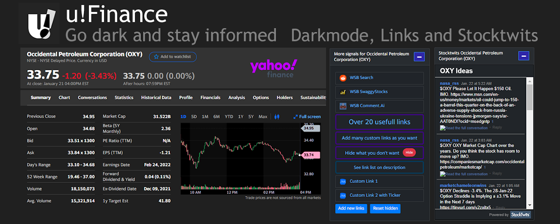This screenshot has height=224, width=560.
Task: Click the OXY Ideas heading
Action: click(x=456, y=71)
